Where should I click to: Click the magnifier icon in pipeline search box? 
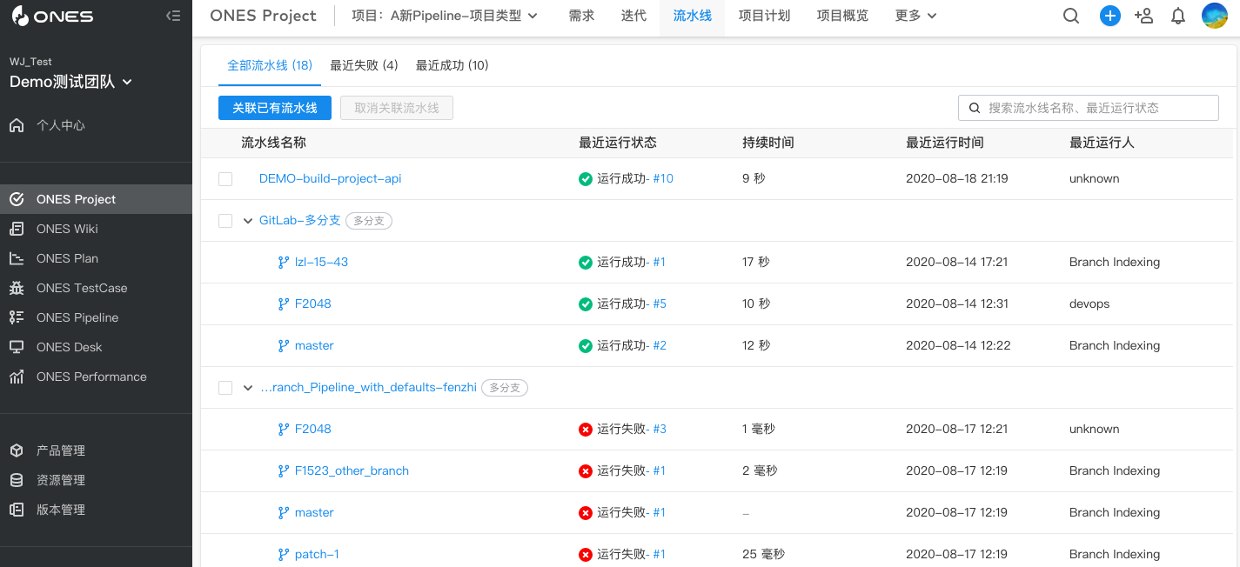975,108
